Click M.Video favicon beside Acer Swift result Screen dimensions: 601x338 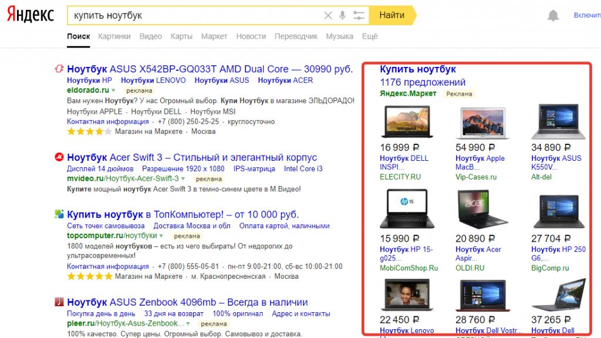[59, 157]
